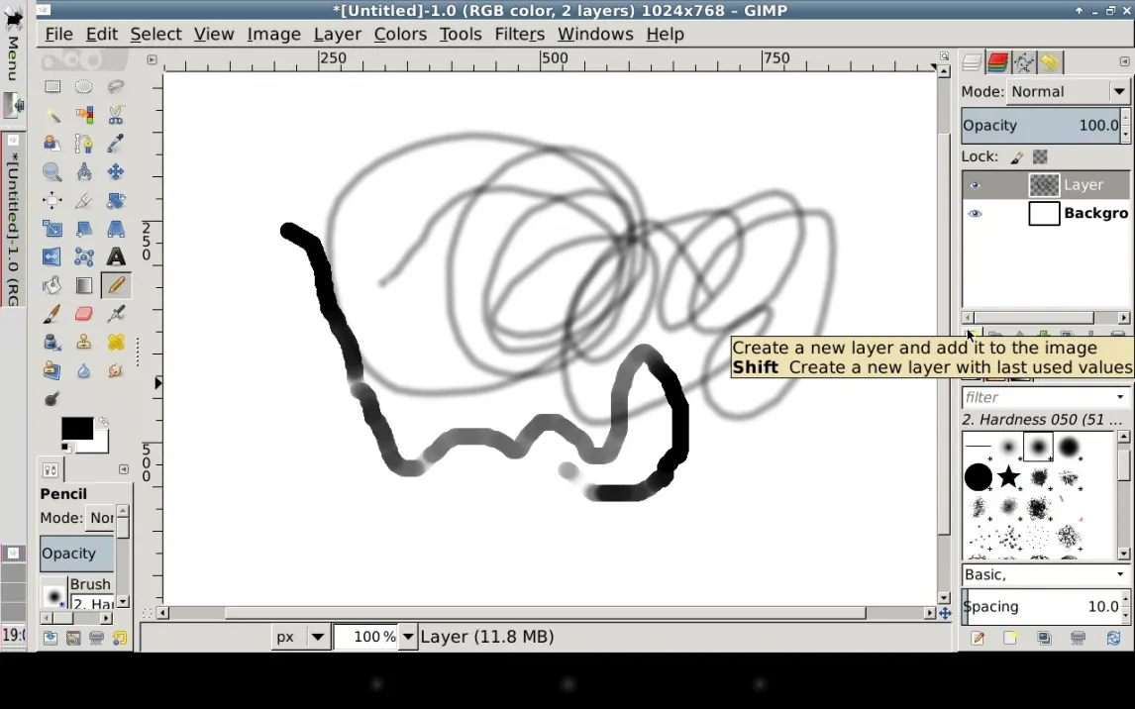Switch to the Channels tab
This screenshot has height=709, width=1135.
click(997, 63)
